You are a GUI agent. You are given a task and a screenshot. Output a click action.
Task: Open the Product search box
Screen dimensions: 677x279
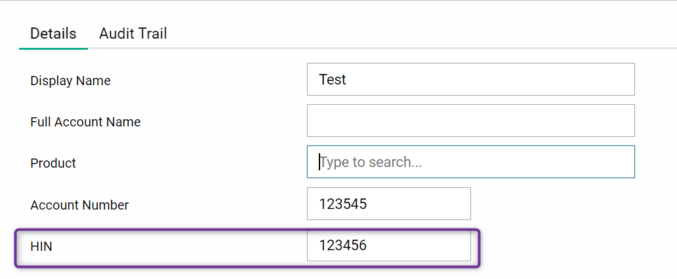coord(470,162)
